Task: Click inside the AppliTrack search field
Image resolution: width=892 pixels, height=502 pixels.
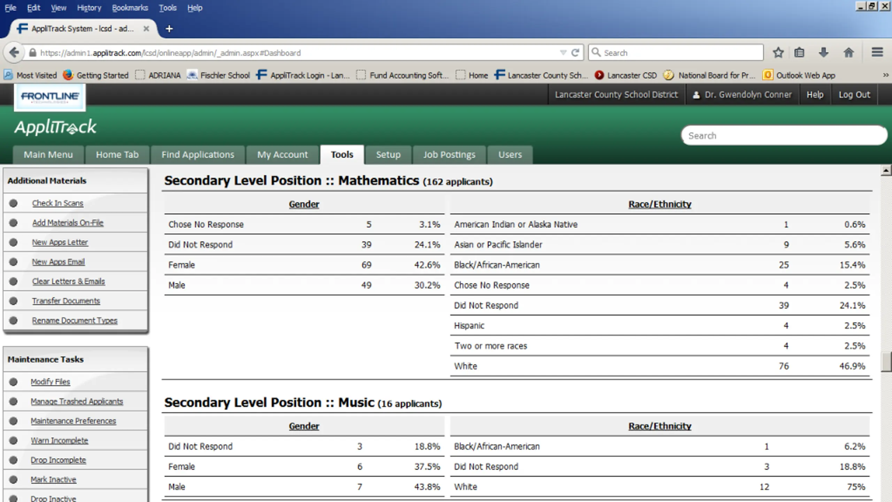Action: (x=784, y=136)
